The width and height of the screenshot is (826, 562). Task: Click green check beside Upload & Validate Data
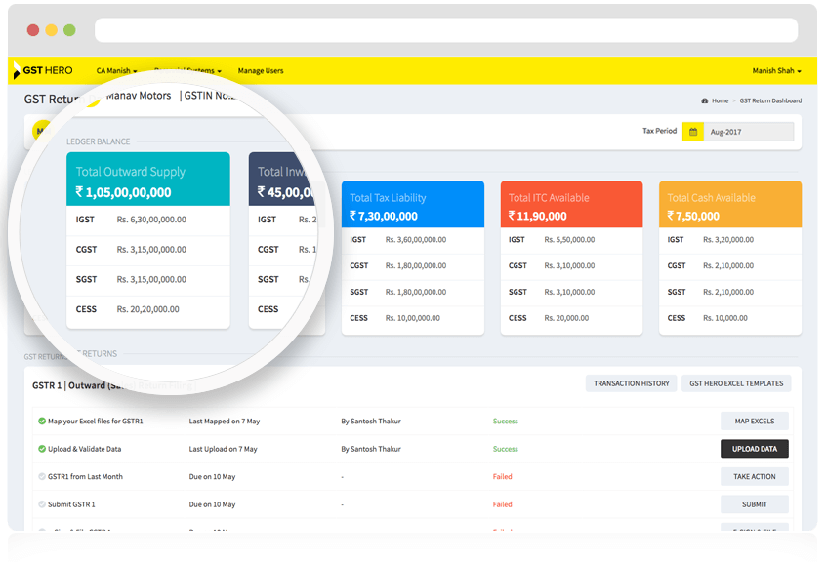(x=42, y=449)
